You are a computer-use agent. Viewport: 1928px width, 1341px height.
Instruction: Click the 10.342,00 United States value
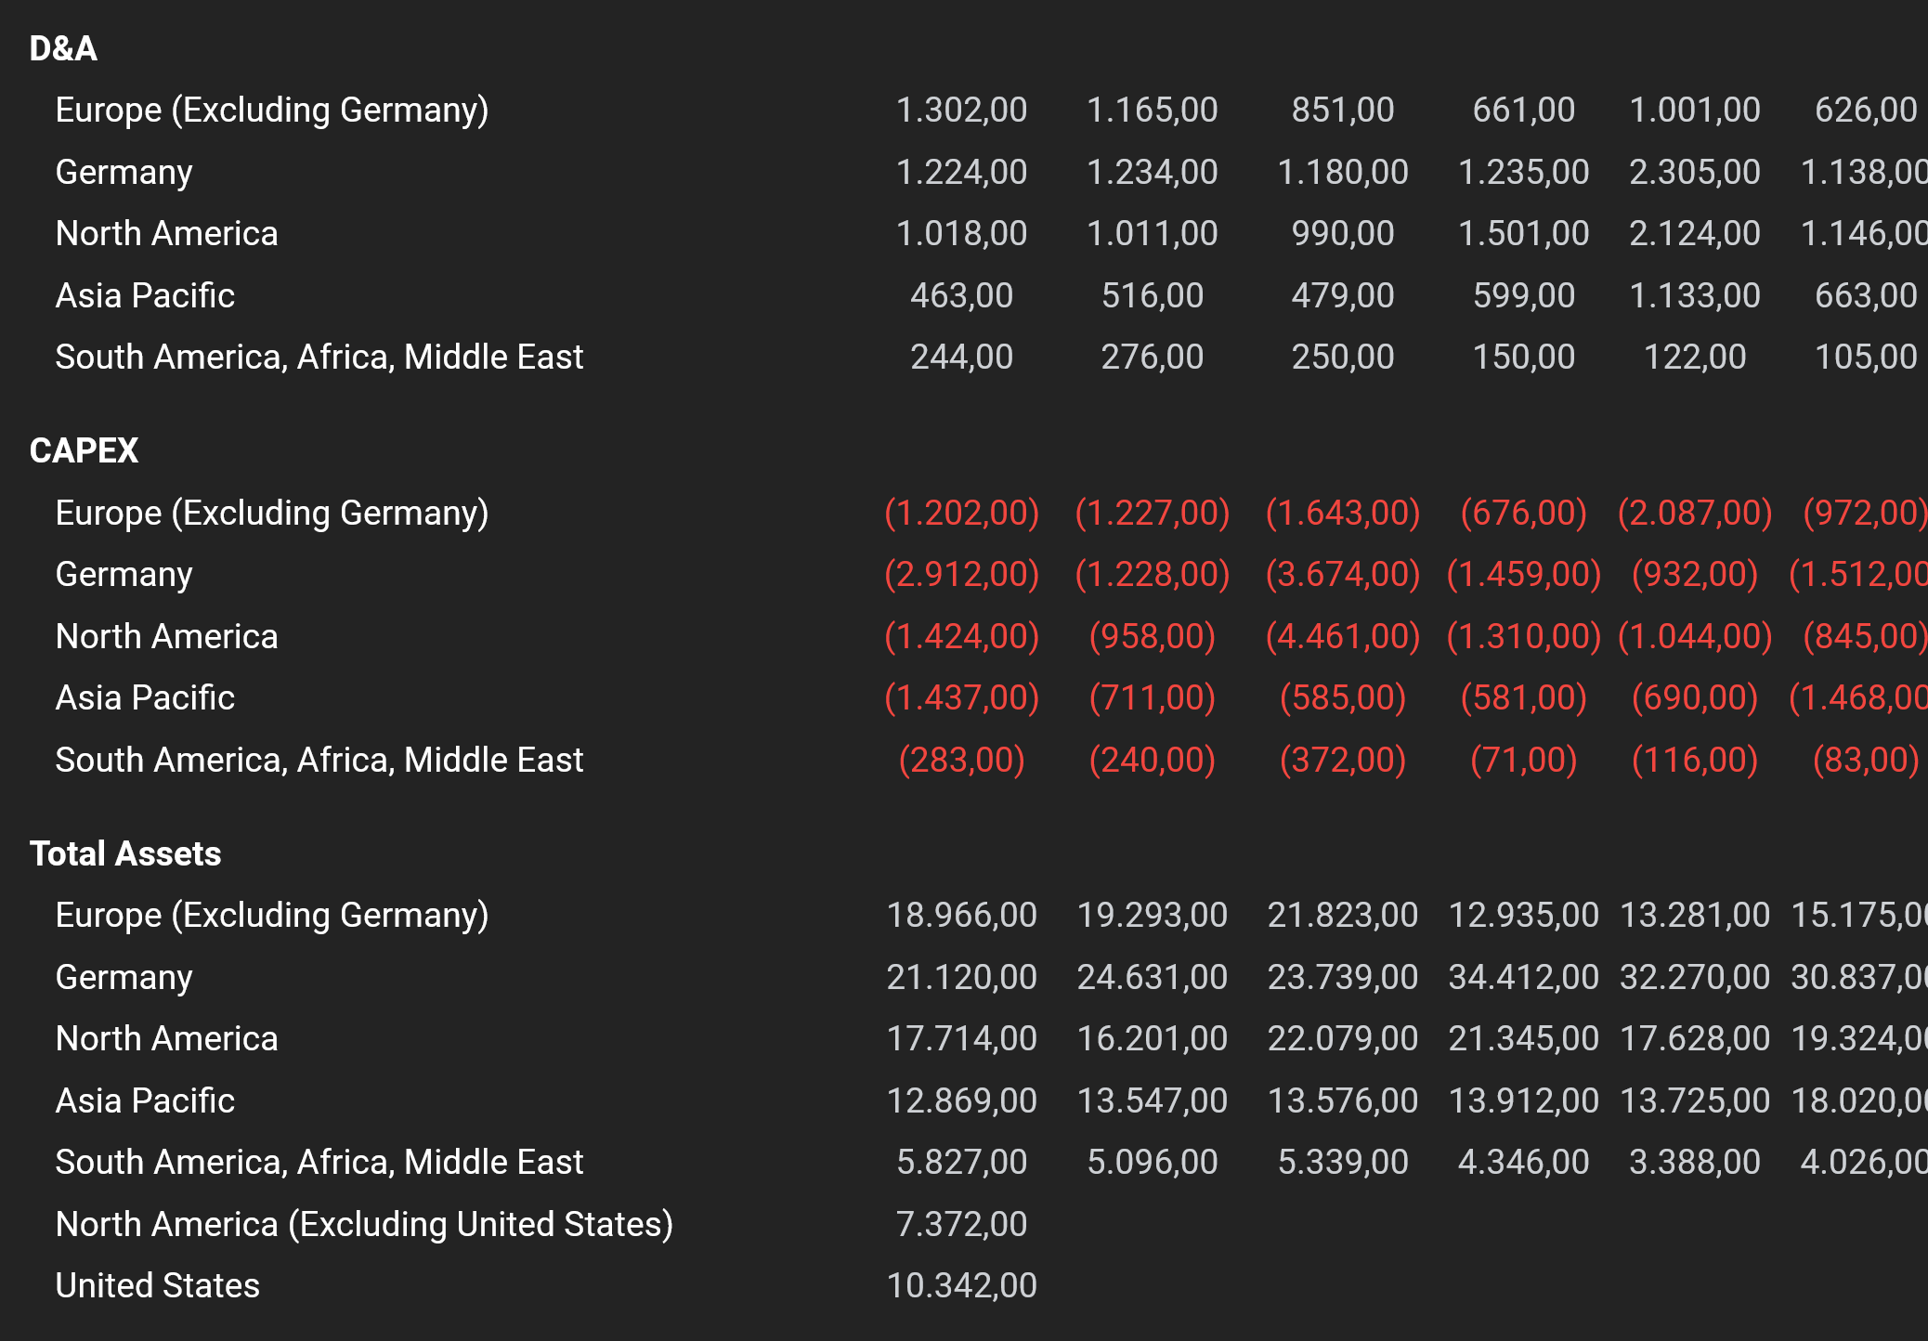(x=961, y=1285)
